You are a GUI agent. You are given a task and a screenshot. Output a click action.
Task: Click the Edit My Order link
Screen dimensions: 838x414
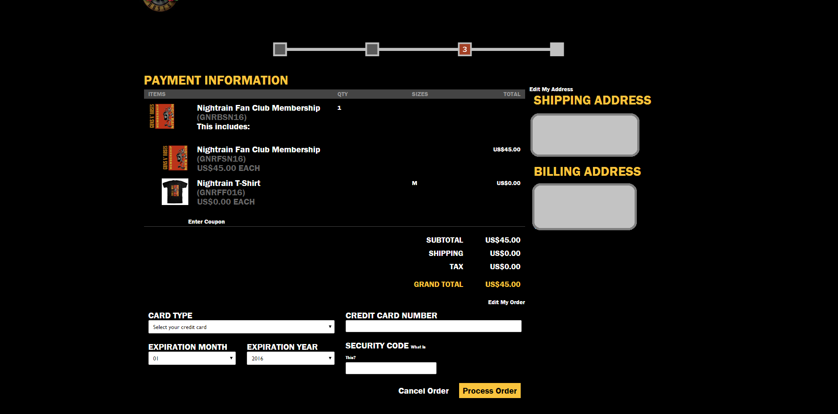(507, 302)
